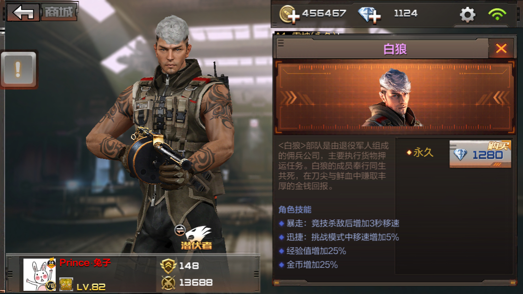Tap the bunny player avatar

39,274
